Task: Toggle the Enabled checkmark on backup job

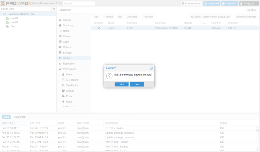Action: [x=99, y=28]
